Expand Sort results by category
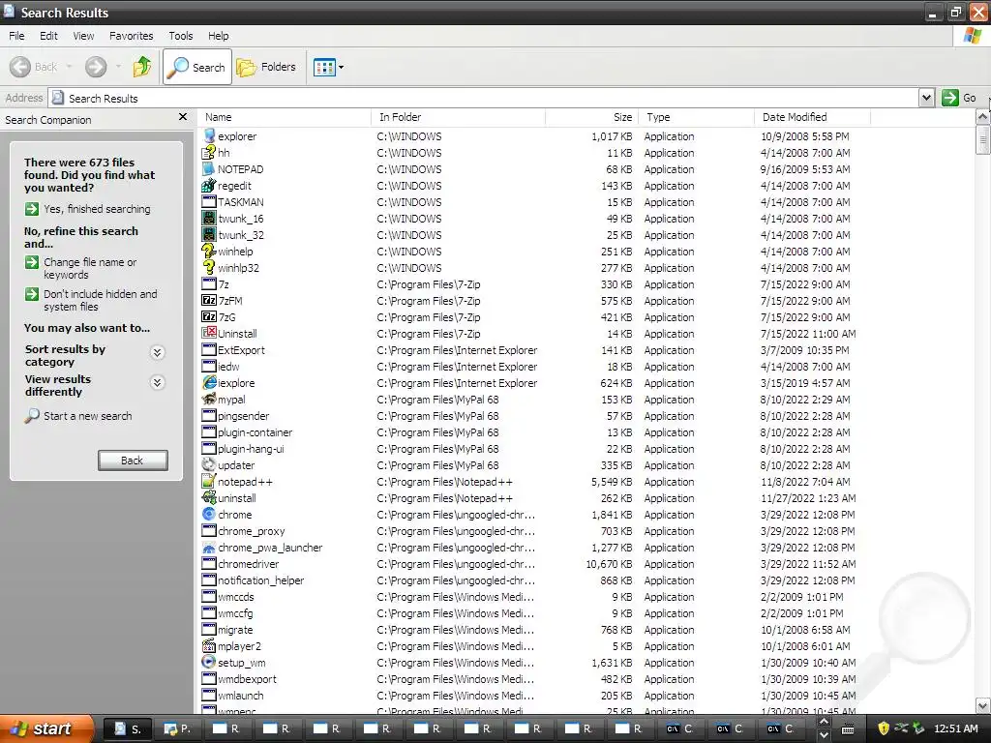991x743 pixels. pyautogui.click(x=158, y=352)
